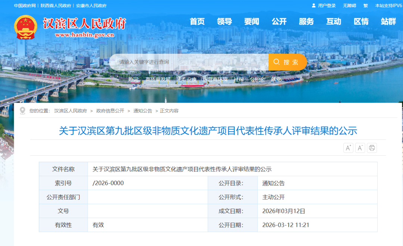Open 站群 navigation menu

pyautogui.click(x=388, y=22)
